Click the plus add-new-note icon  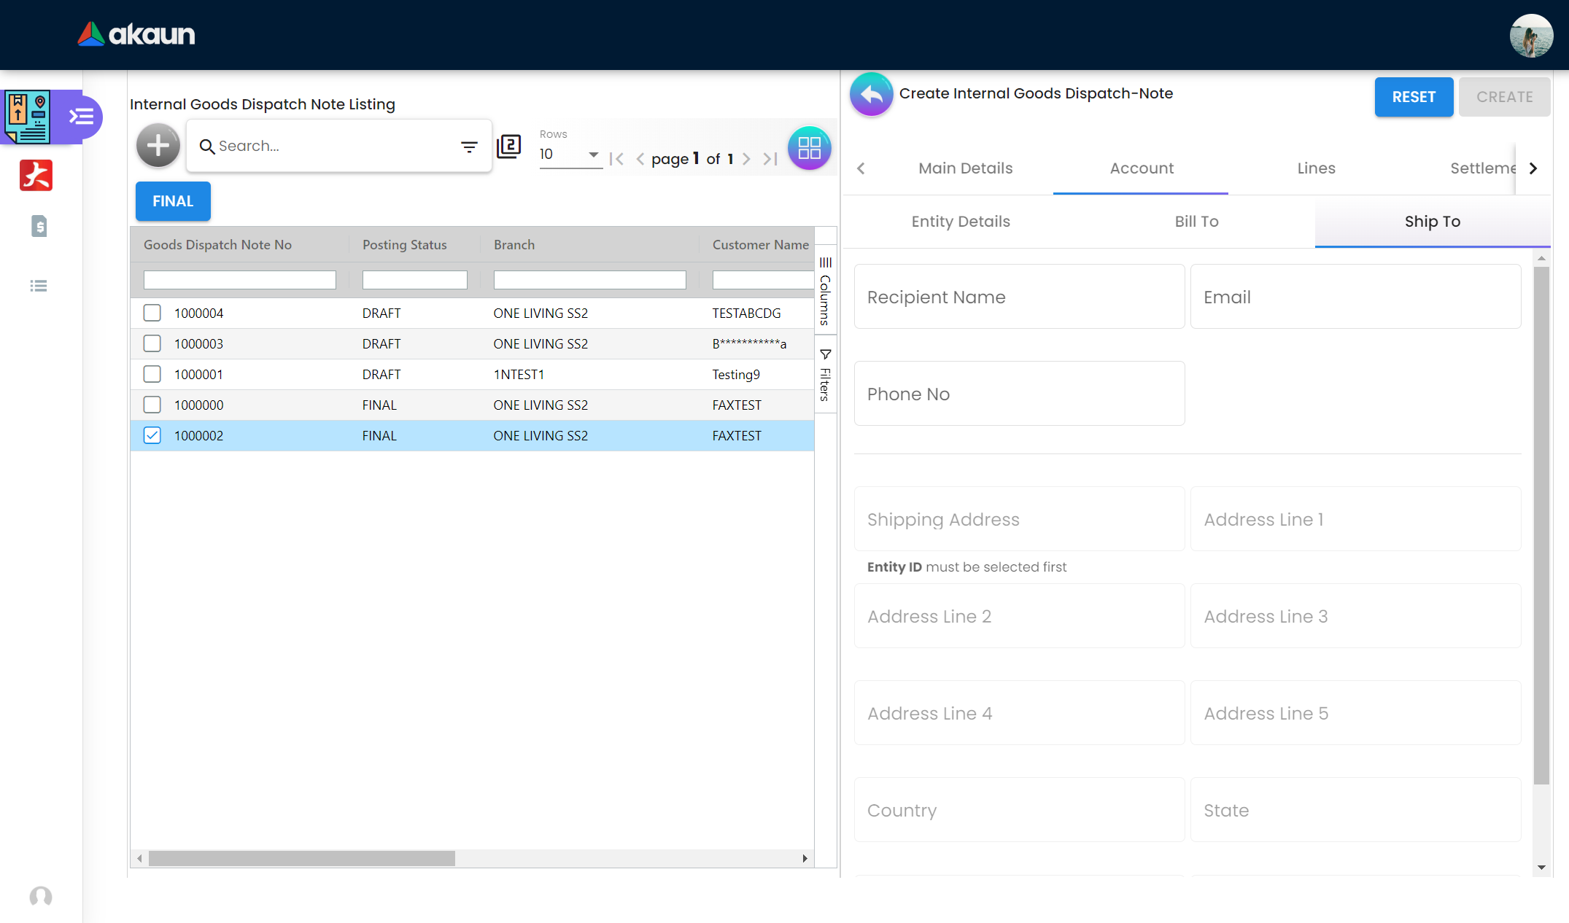(x=158, y=146)
